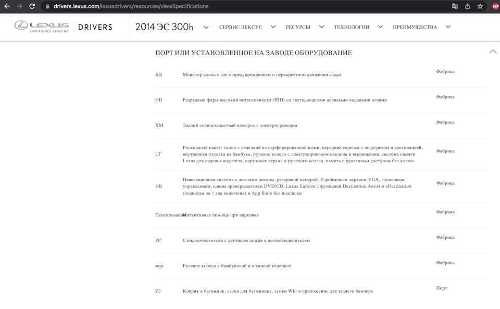Image resolution: width=500 pixels, height=309 pixels.
Task: Select the БД option code
Action: point(158,74)
